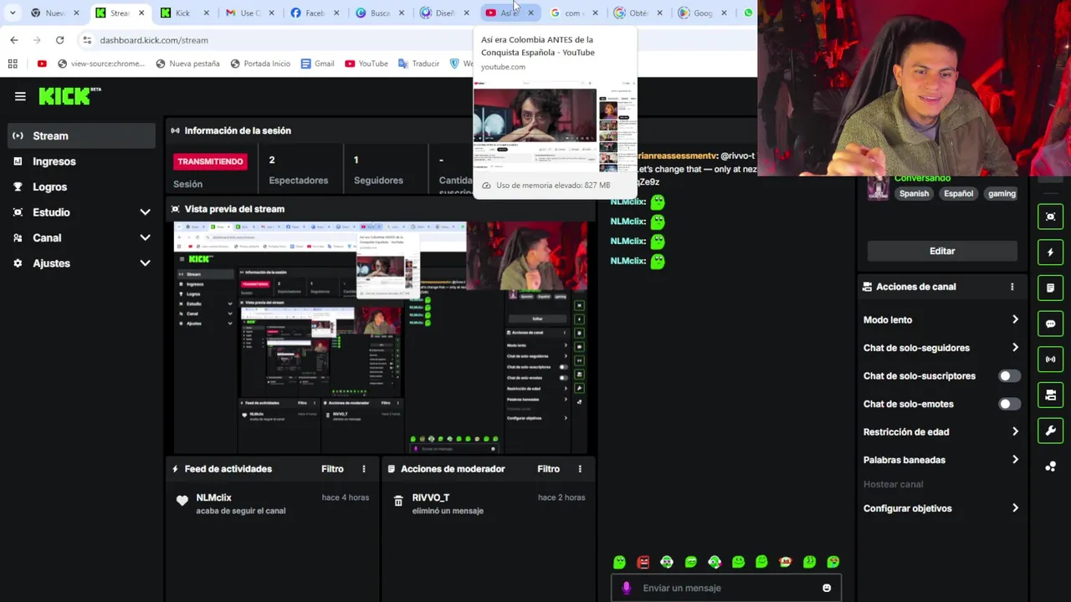Viewport: 1071px width, 602px height.
Task: Close the YouTube 'Así e' browser tab
Action: tap(530, 13)
